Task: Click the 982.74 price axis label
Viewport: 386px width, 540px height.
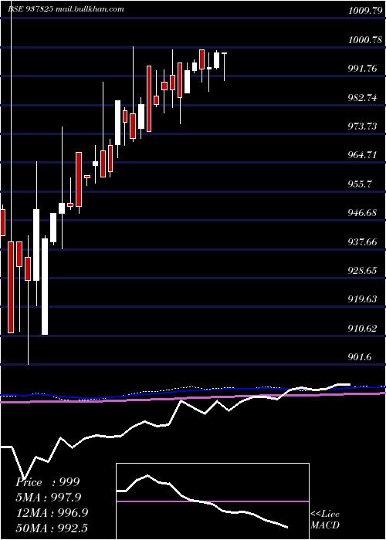Action: point(362,98)
